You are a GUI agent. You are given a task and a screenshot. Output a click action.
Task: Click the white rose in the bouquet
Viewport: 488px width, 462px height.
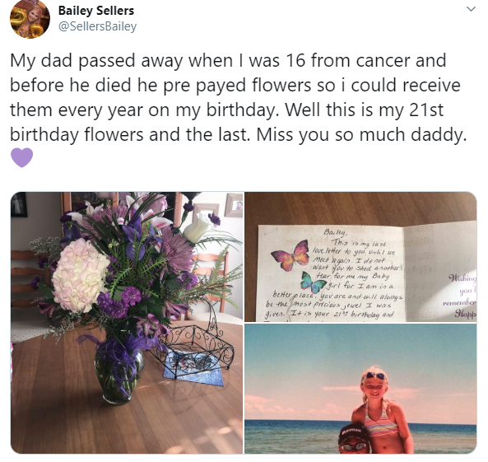196,228
